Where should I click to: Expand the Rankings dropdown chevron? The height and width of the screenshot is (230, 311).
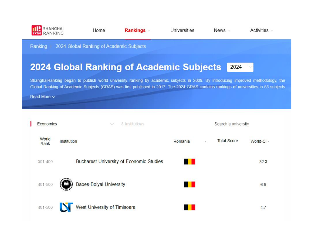click(x=149, y=31)
